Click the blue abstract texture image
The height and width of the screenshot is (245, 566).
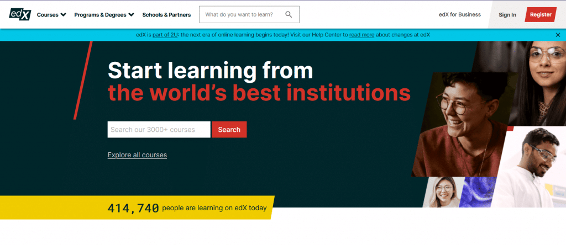[478, 192]
